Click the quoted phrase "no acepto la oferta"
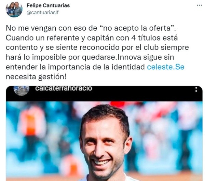Viewport: 205px width, 181px height. tap(138, 28)
